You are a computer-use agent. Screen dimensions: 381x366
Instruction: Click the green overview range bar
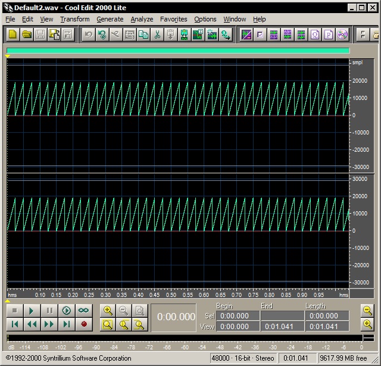[x=178, y=51]
